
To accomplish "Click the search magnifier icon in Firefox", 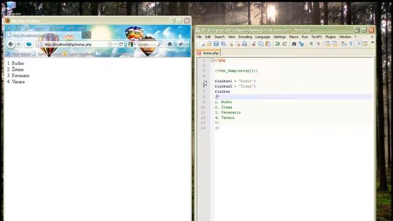I will coord(160,44).
